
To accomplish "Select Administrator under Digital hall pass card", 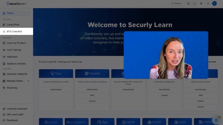I will [201, 90].
